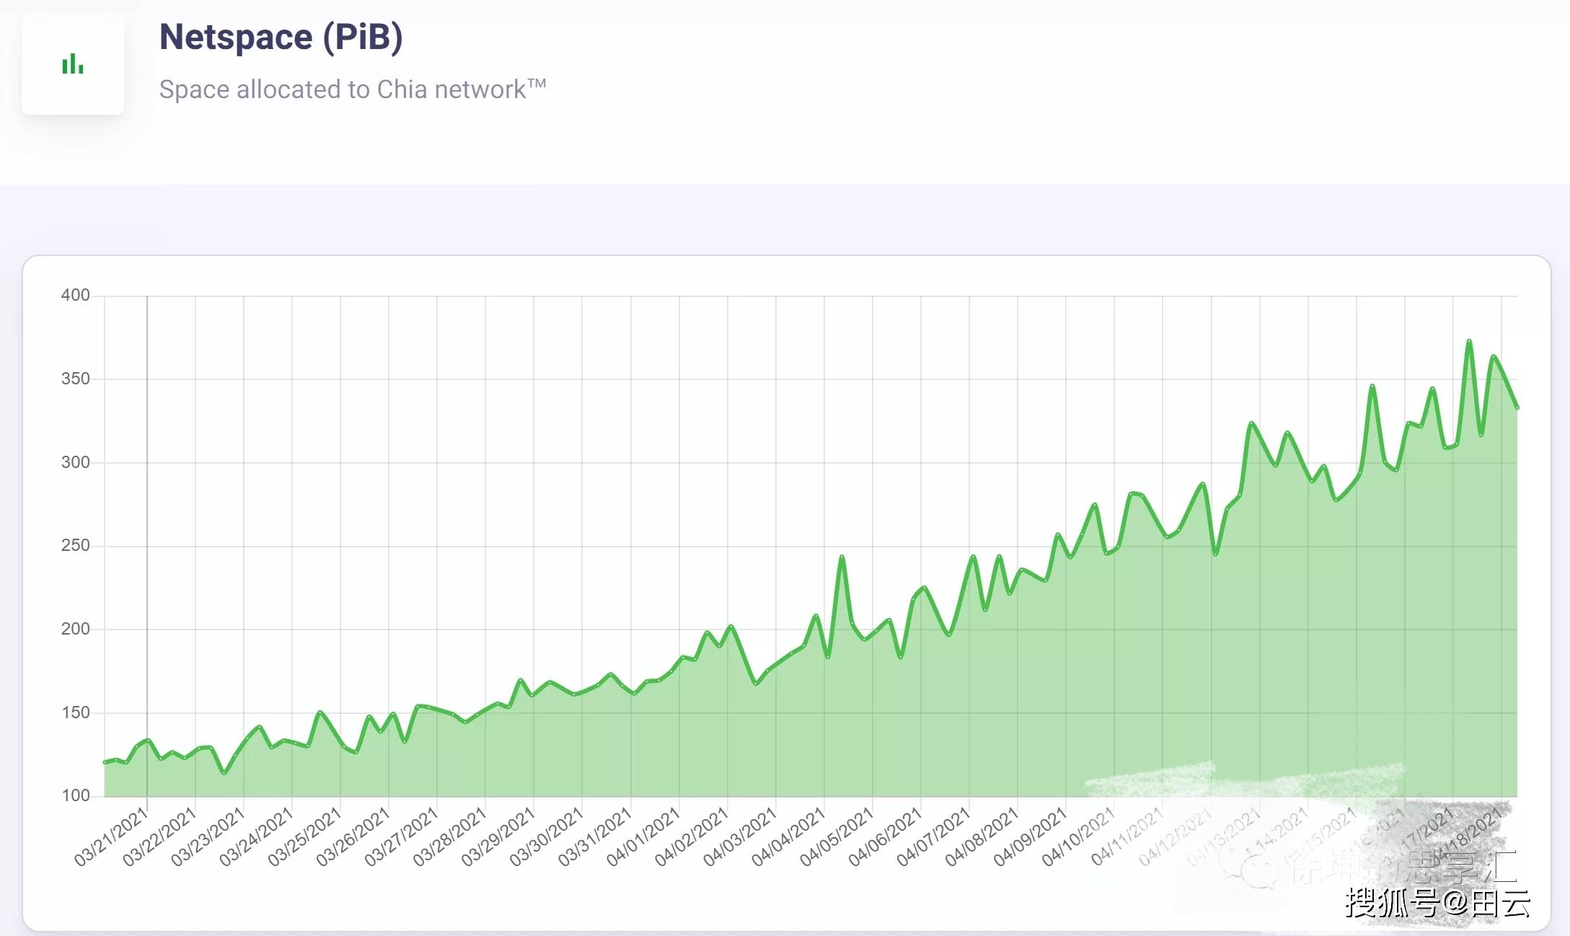
Task: Select the Netspace (PiB) heading
Action: click(281, 37)
